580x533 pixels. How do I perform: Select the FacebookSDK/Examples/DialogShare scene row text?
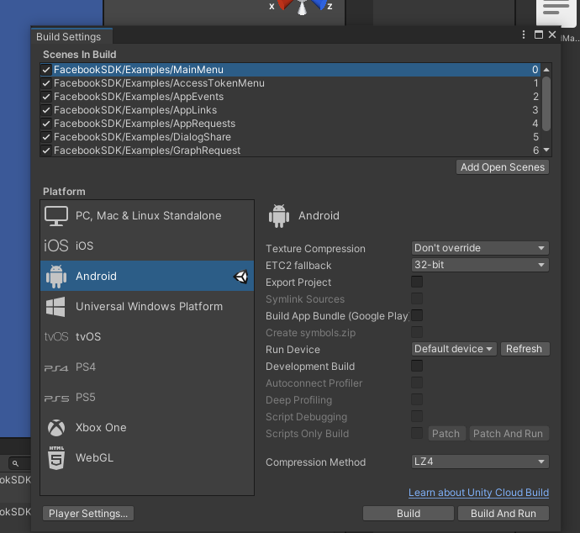(142, 137)
